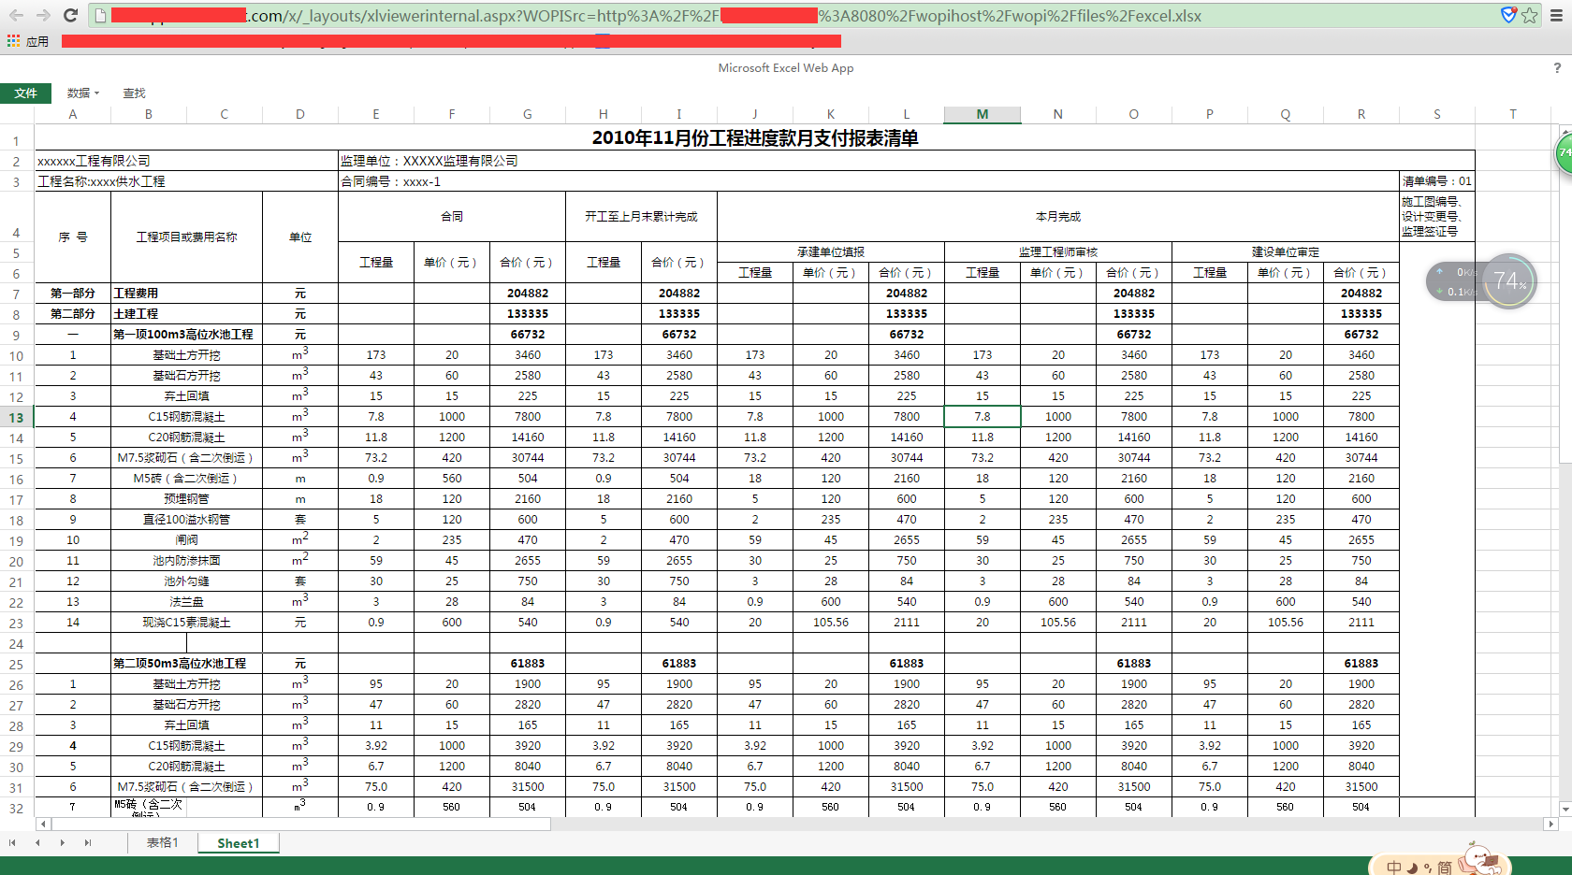Open the browser hamburger menu
Viewport: 1572px width, 875px height.
pos(1557,15)
